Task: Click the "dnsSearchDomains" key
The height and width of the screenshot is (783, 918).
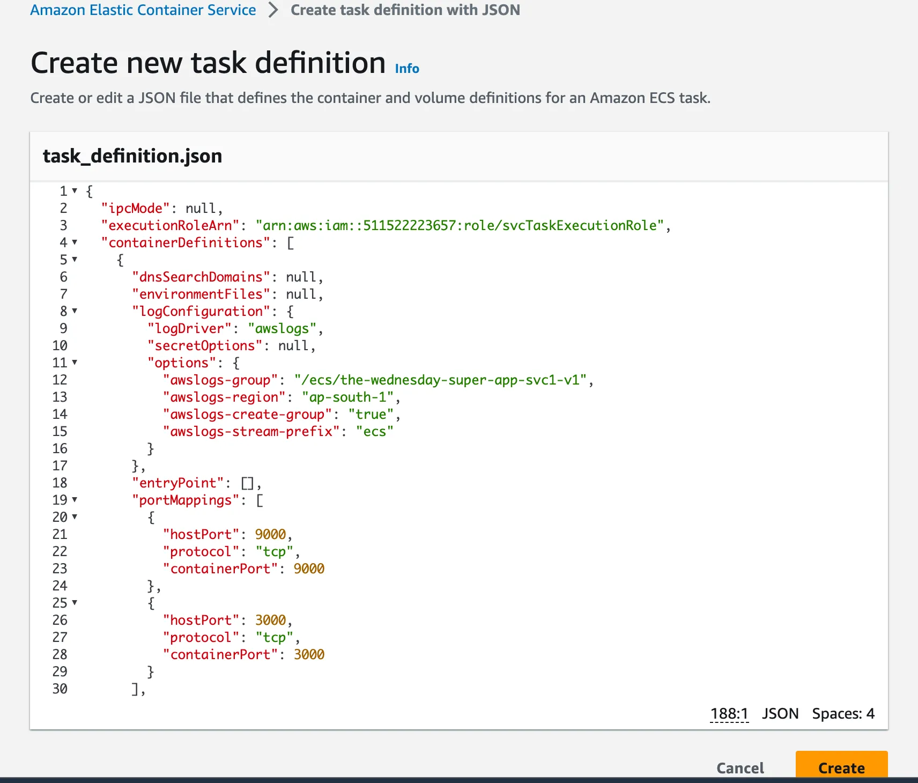Action: 201,277
